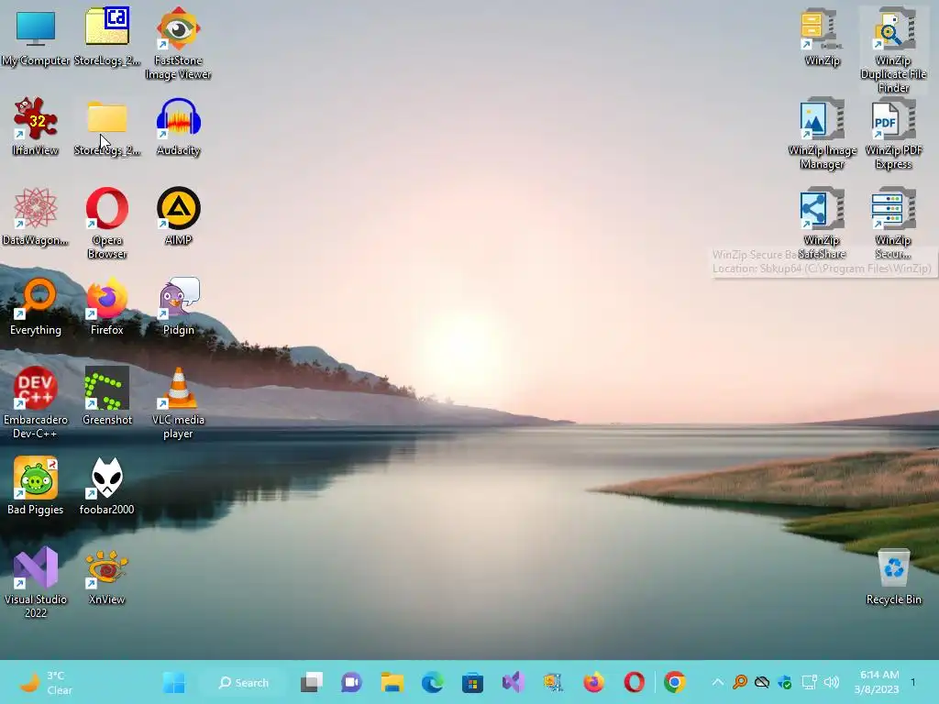Select Visual Studio 2022 desktop shortcut
The height and width of the screenshot is (704, 939).
36,582
